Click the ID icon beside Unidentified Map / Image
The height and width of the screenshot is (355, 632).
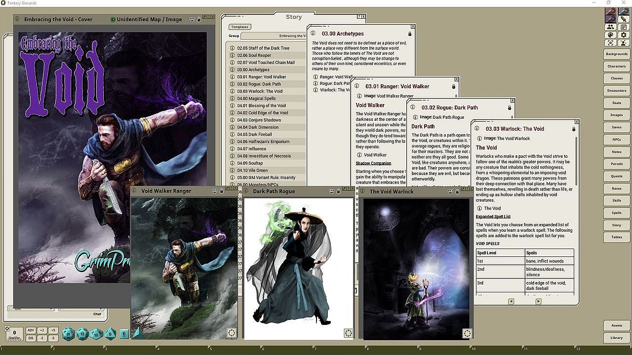(x=113, y=20)
